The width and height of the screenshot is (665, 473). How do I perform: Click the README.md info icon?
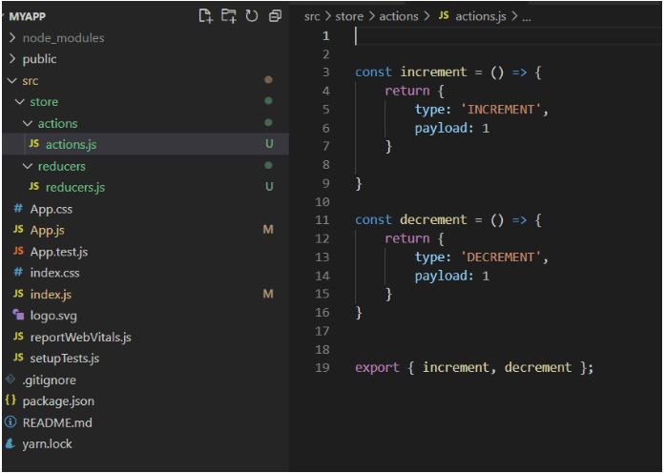point(10,422)
